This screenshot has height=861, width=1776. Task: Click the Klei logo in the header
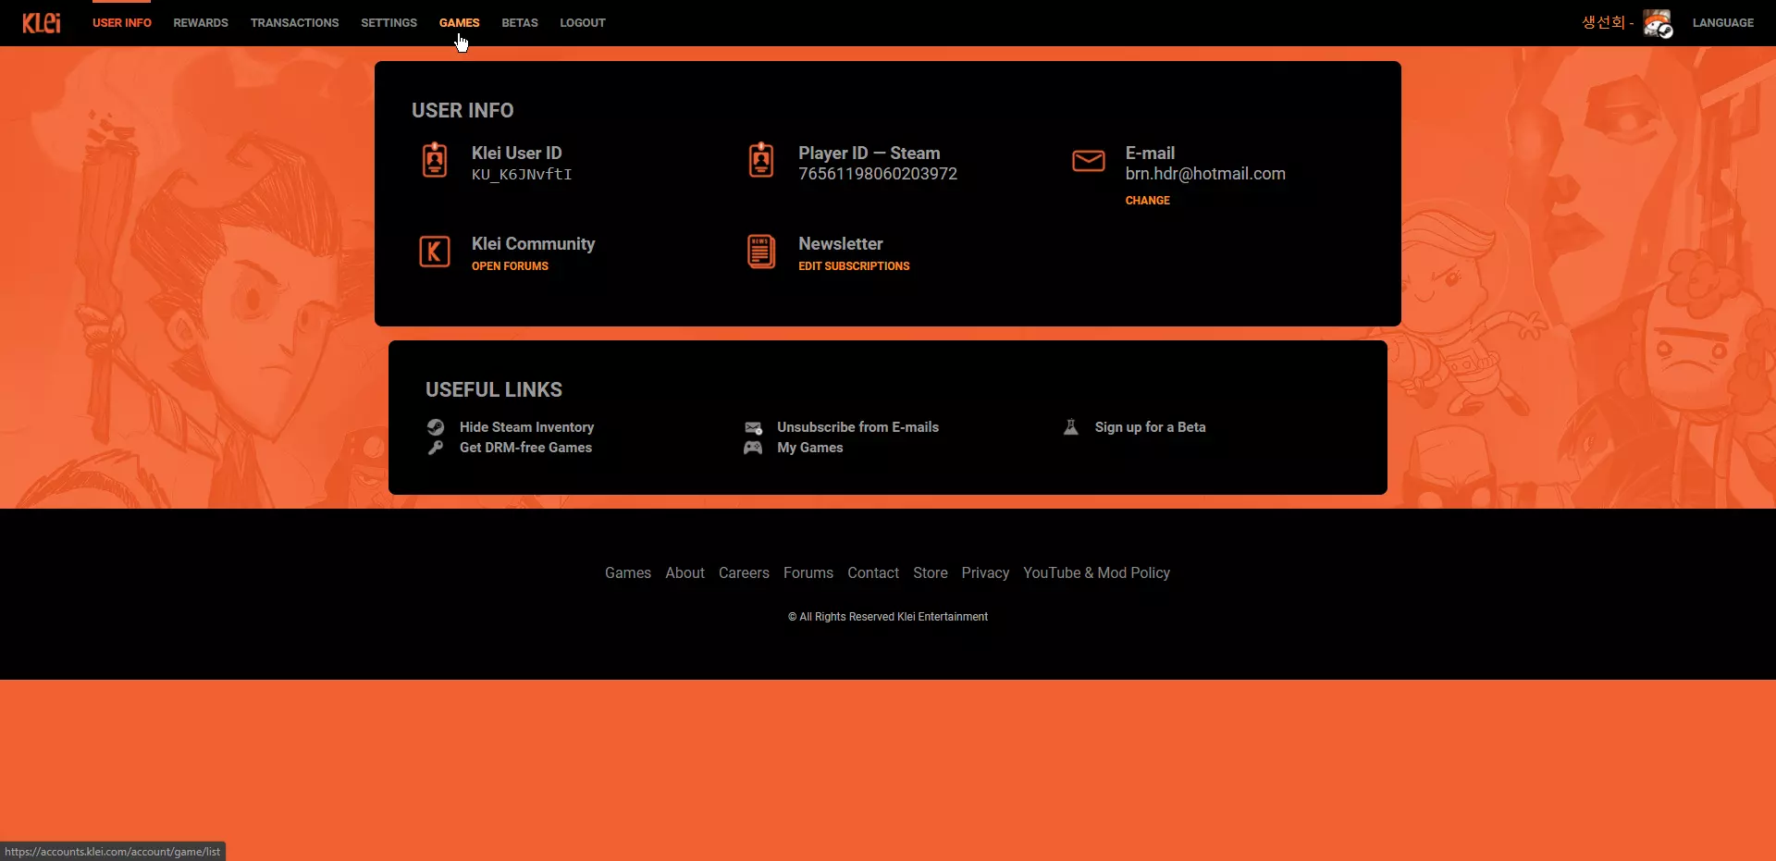[42, 23]
